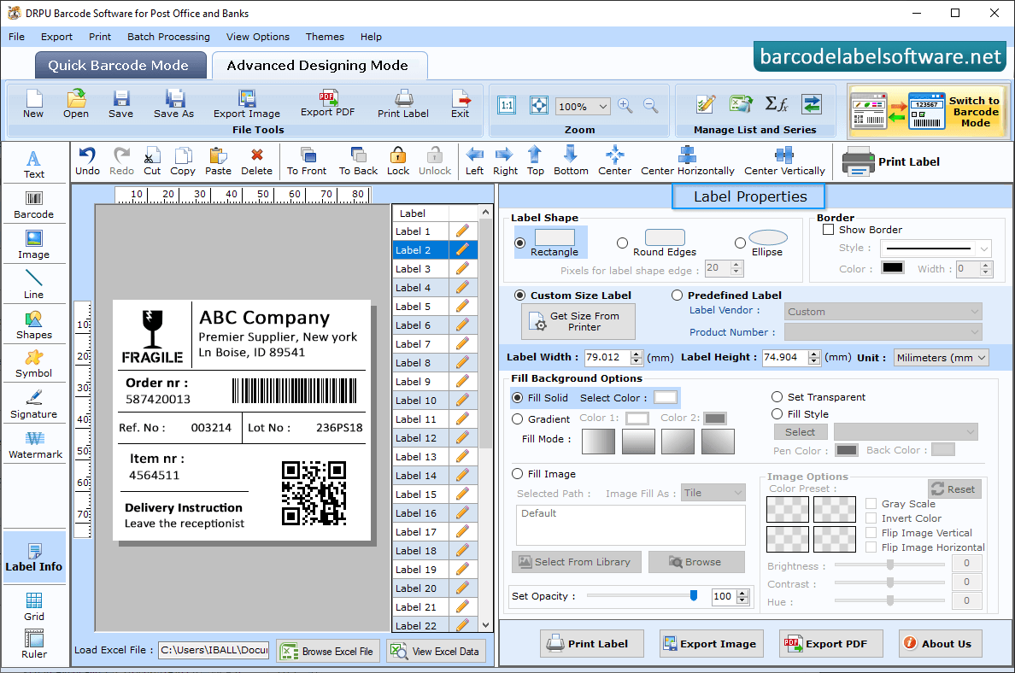Image resolution: width=1015 pixels, height=673 pixels.
Task: Switch to Advanced Designing Mode tab
Action: [x=320, y=66]
